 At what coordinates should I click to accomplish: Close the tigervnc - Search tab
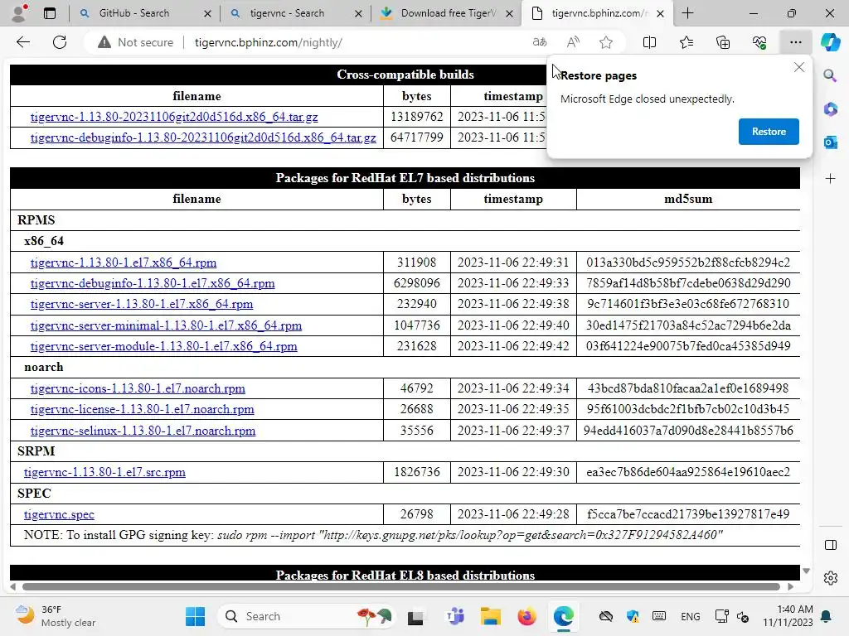(358, 13)
